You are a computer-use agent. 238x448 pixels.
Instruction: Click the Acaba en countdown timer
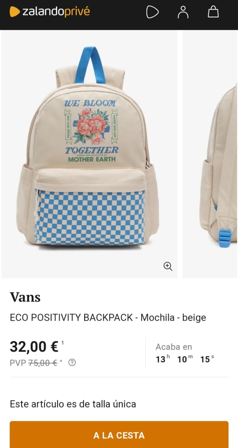click(x=184, y=353)
